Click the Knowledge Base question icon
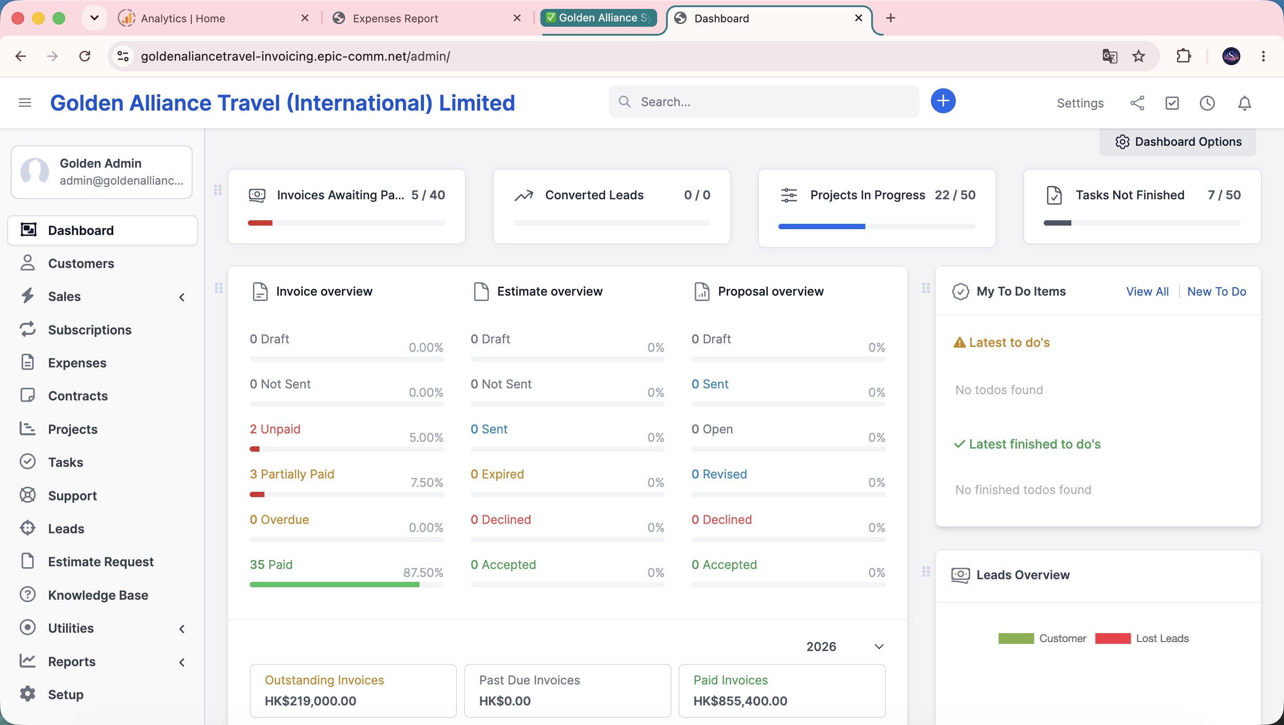This screenshot has height=725, width=1284. tap(27, 594)
